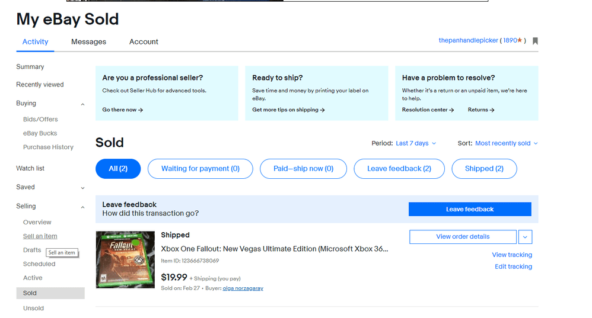The width and height of the screenshot is (592, 318).
Task: Open Scheduled listings
Action: point(39,264)
